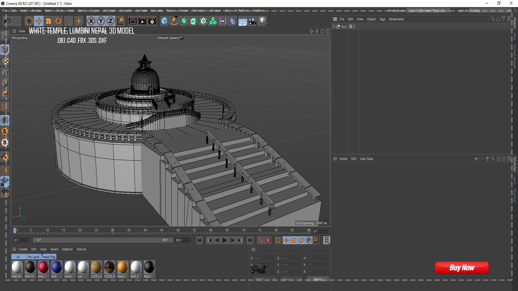518x291 pixels.
Task: Toggle Rotation keyframe recording
Action: point(301,240)
